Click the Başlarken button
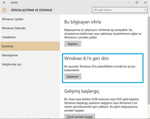Screen dimensions: 150x119 [x=73, y=76]
